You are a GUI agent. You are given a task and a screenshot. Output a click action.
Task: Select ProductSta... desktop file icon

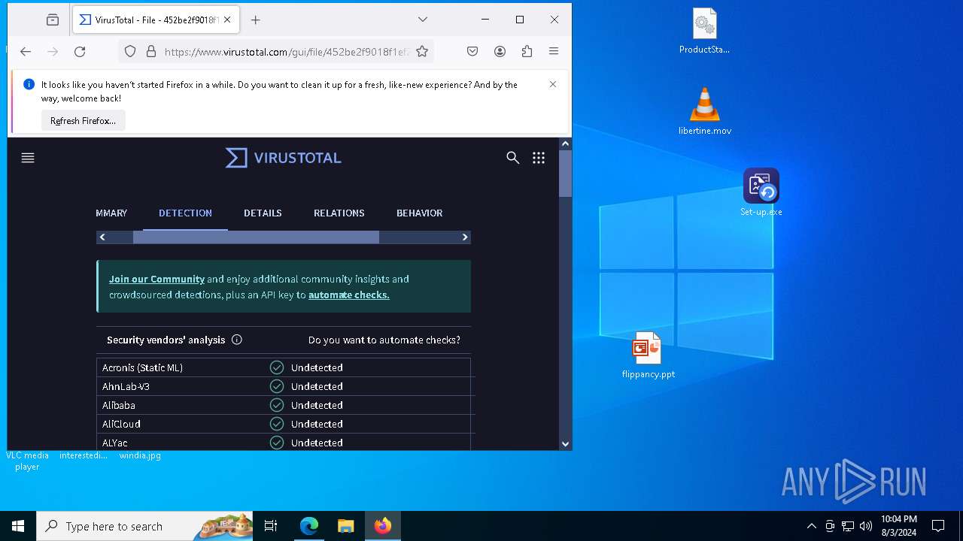pos(705,32)
